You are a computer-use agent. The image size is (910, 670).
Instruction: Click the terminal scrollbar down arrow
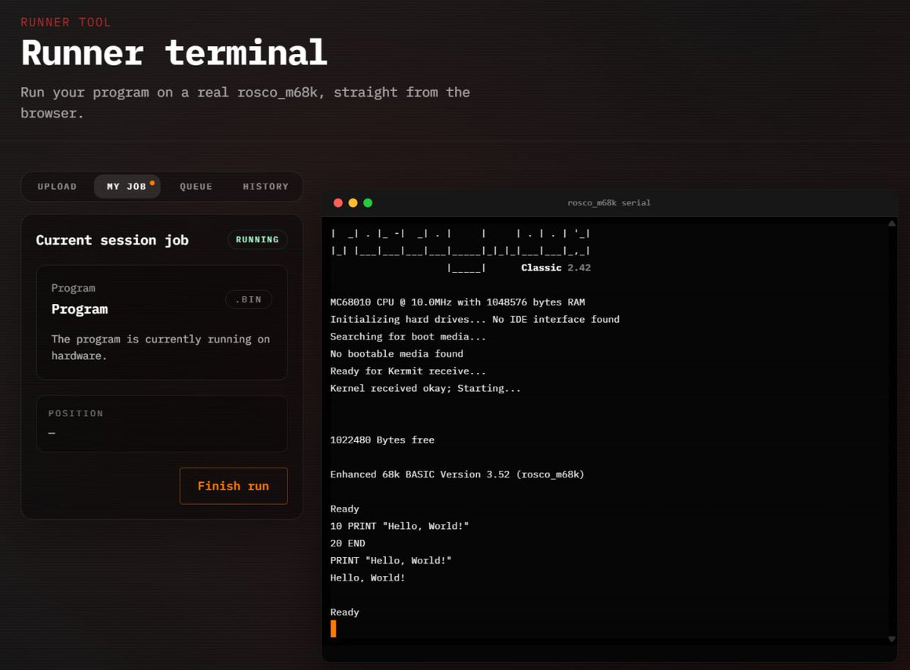(x=892, y=639)
